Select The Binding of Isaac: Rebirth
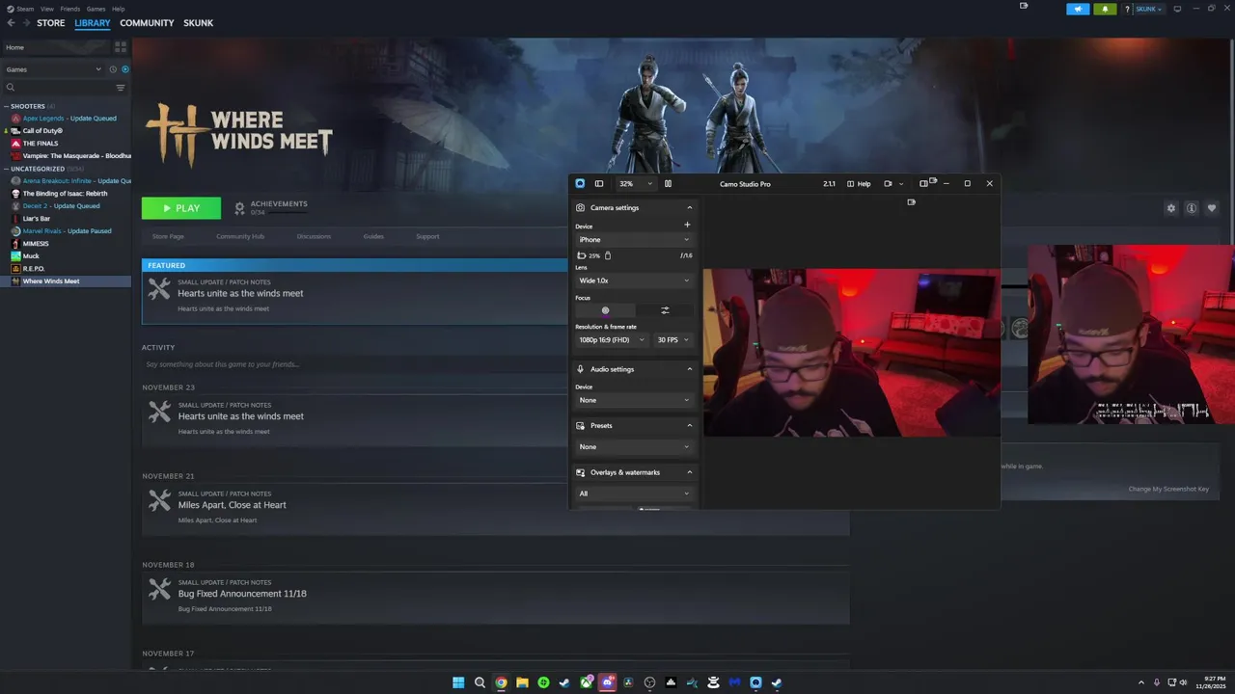 [x=66, y=194]
